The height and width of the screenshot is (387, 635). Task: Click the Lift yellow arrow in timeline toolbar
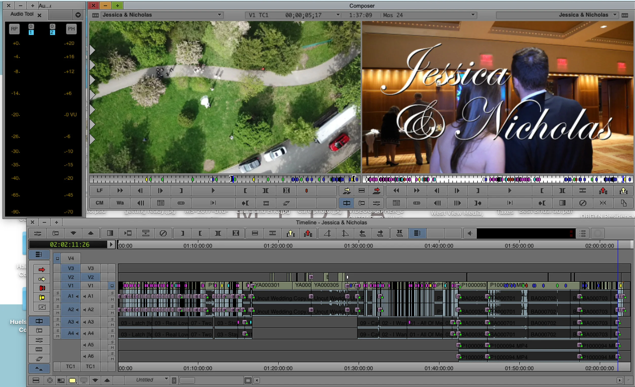[290, 233]
